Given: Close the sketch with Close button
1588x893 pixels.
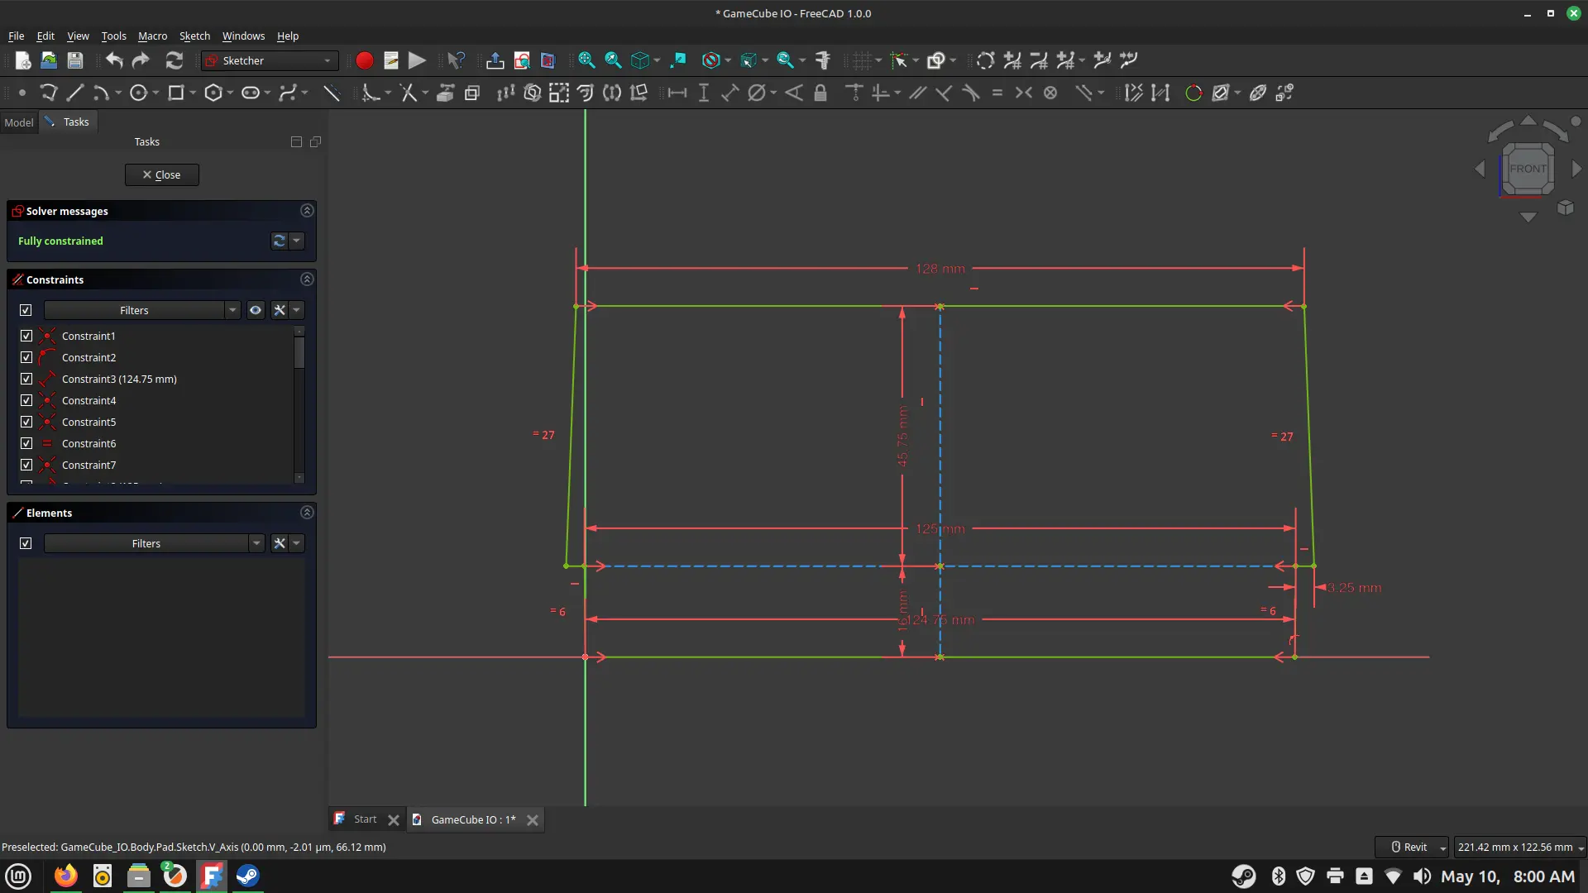Looking at the screenshot, I should [x=162, y=174].
